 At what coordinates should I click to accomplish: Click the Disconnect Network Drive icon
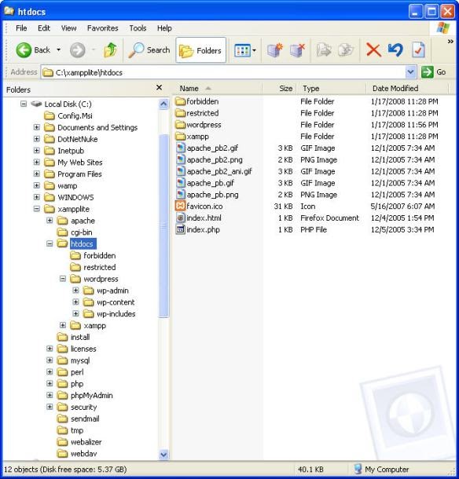point(298,50)
